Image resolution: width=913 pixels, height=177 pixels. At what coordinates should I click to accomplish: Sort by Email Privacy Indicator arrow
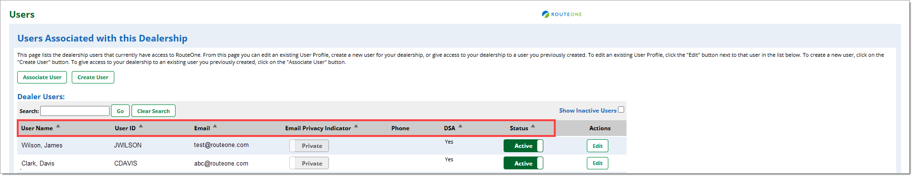[x=356, y=126]
